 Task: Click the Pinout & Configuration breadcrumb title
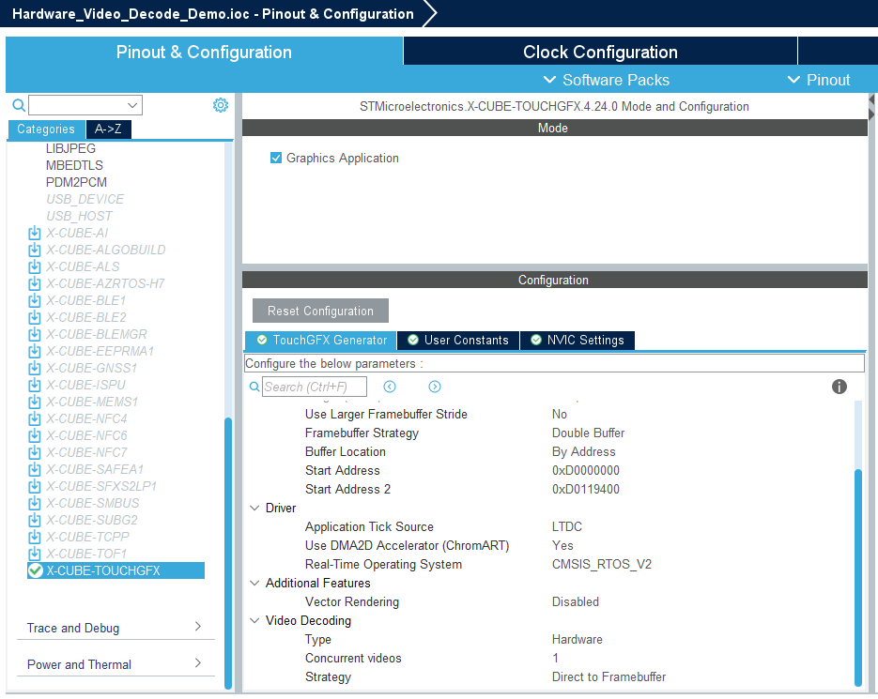[338, 14]
